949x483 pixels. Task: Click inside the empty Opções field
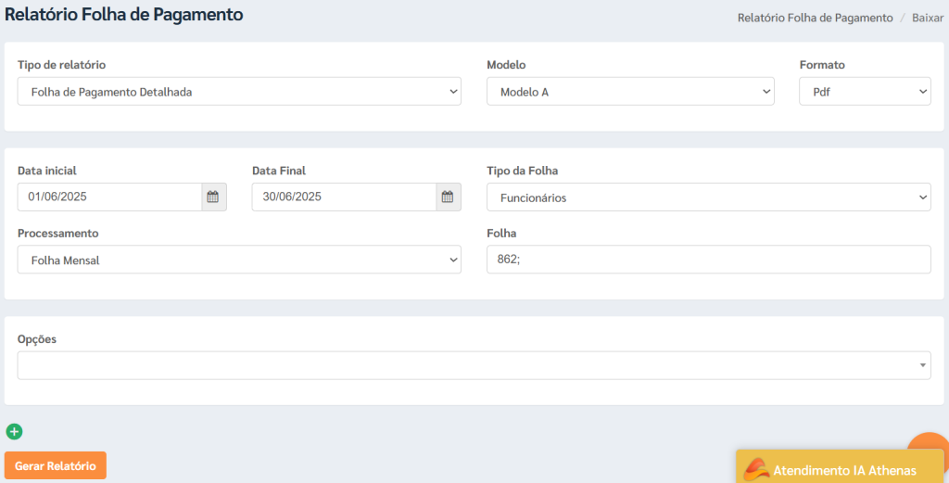(x=466, y=365)
